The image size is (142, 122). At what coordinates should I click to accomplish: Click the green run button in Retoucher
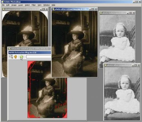(21, 57)
